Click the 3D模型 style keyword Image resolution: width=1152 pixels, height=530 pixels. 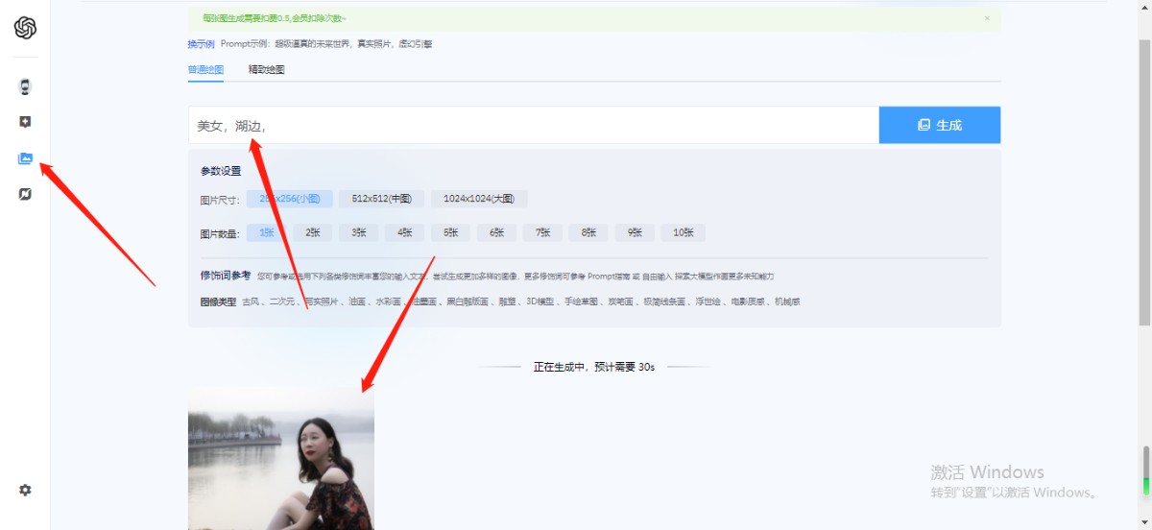(540, 301)
